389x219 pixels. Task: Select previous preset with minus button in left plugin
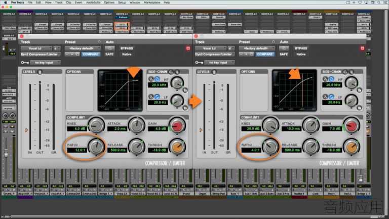coord(67,54)
